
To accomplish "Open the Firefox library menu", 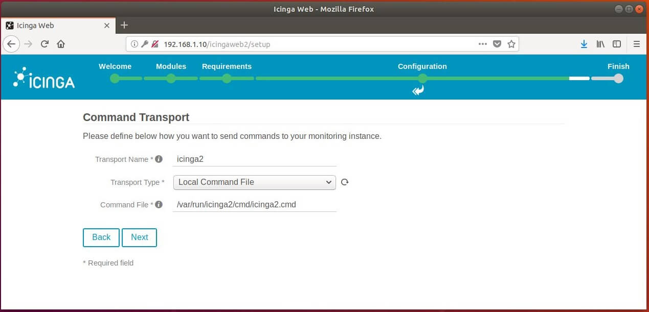I will coord(600,44).
